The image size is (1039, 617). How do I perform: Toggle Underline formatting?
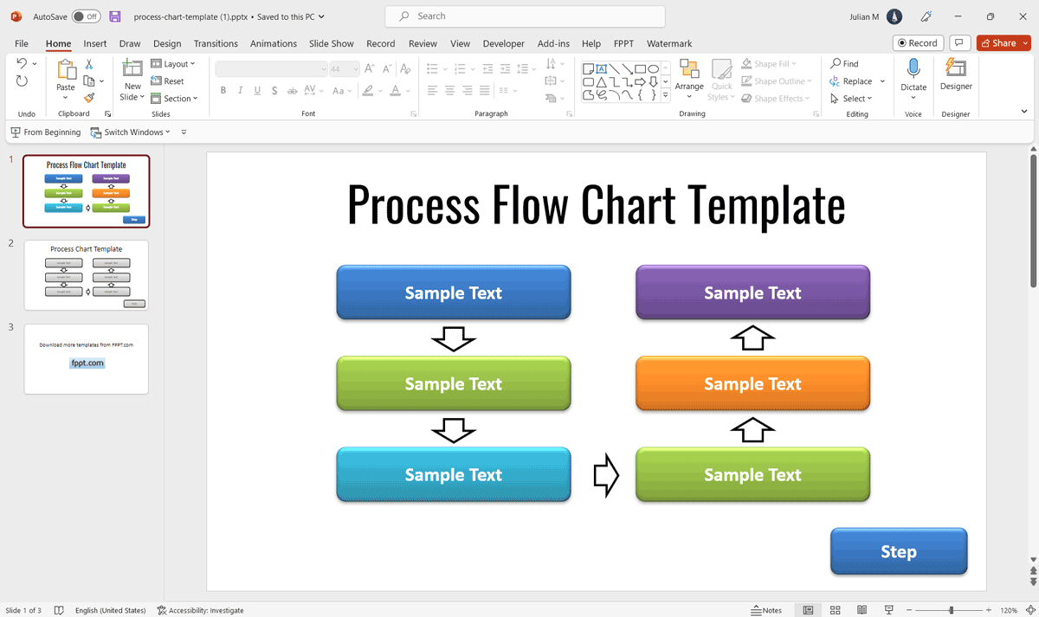click(x=257, y=90)
